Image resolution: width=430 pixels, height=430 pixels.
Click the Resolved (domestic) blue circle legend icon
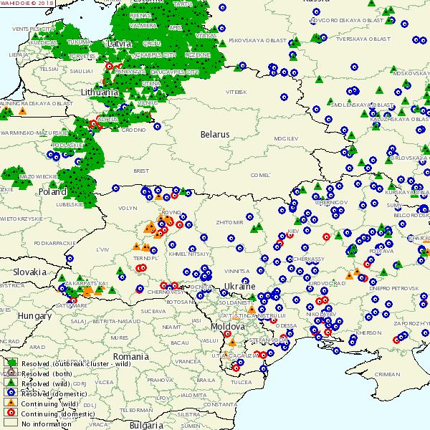click(11, 393)
